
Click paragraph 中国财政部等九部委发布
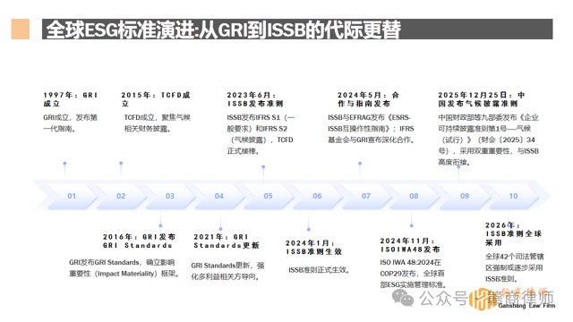[488, 140]
